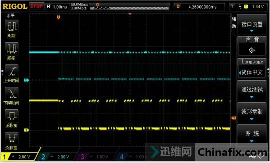Open the Language 简体中文 selector

coord(252,72)
